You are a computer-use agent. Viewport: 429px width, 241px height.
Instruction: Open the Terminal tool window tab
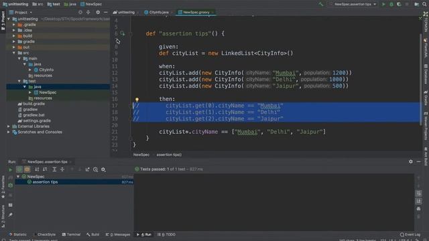coord(71,234)
